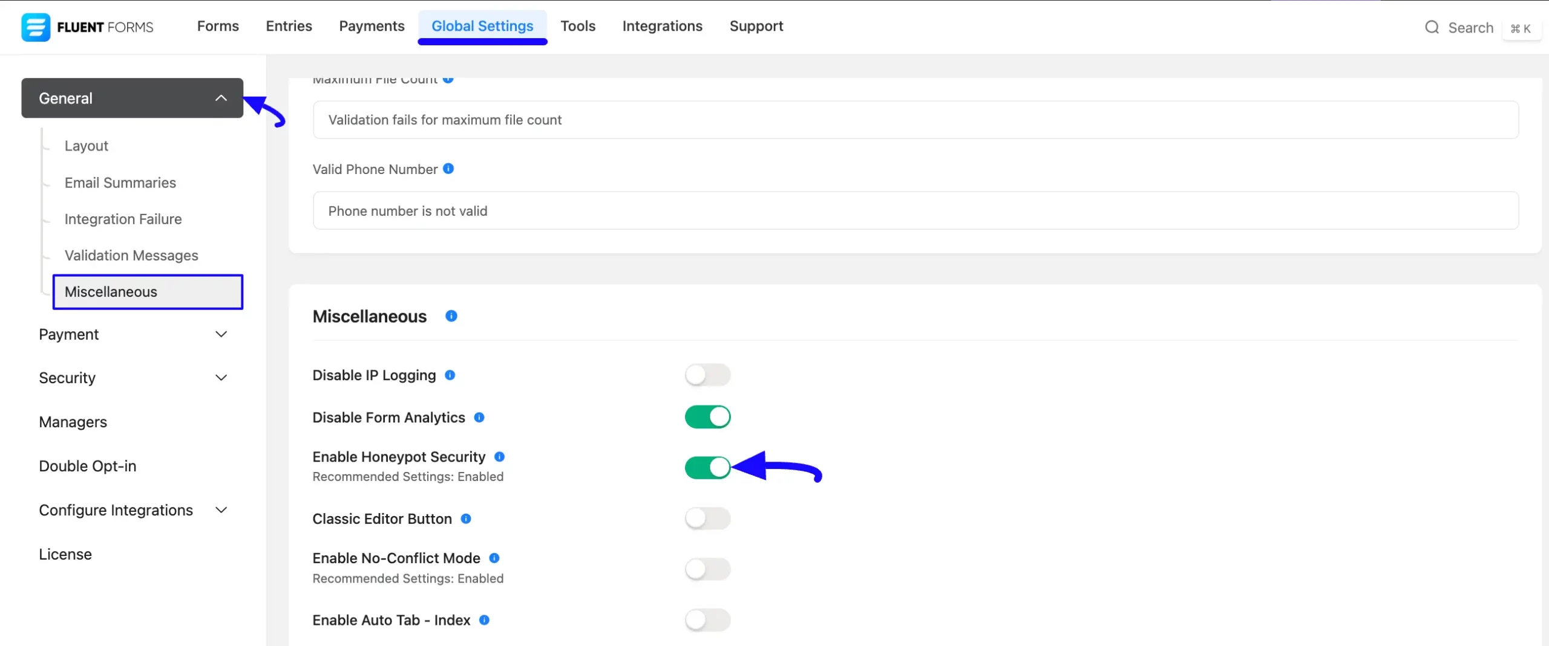
Task: Click the Fluent Forms logo icon
Action: click(36, 27)
